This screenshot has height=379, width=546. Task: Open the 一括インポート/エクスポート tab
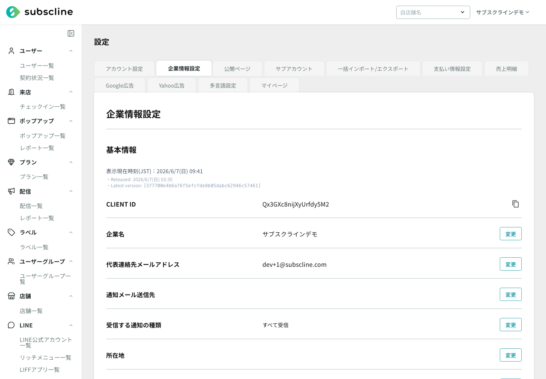(x=373, y=69)
